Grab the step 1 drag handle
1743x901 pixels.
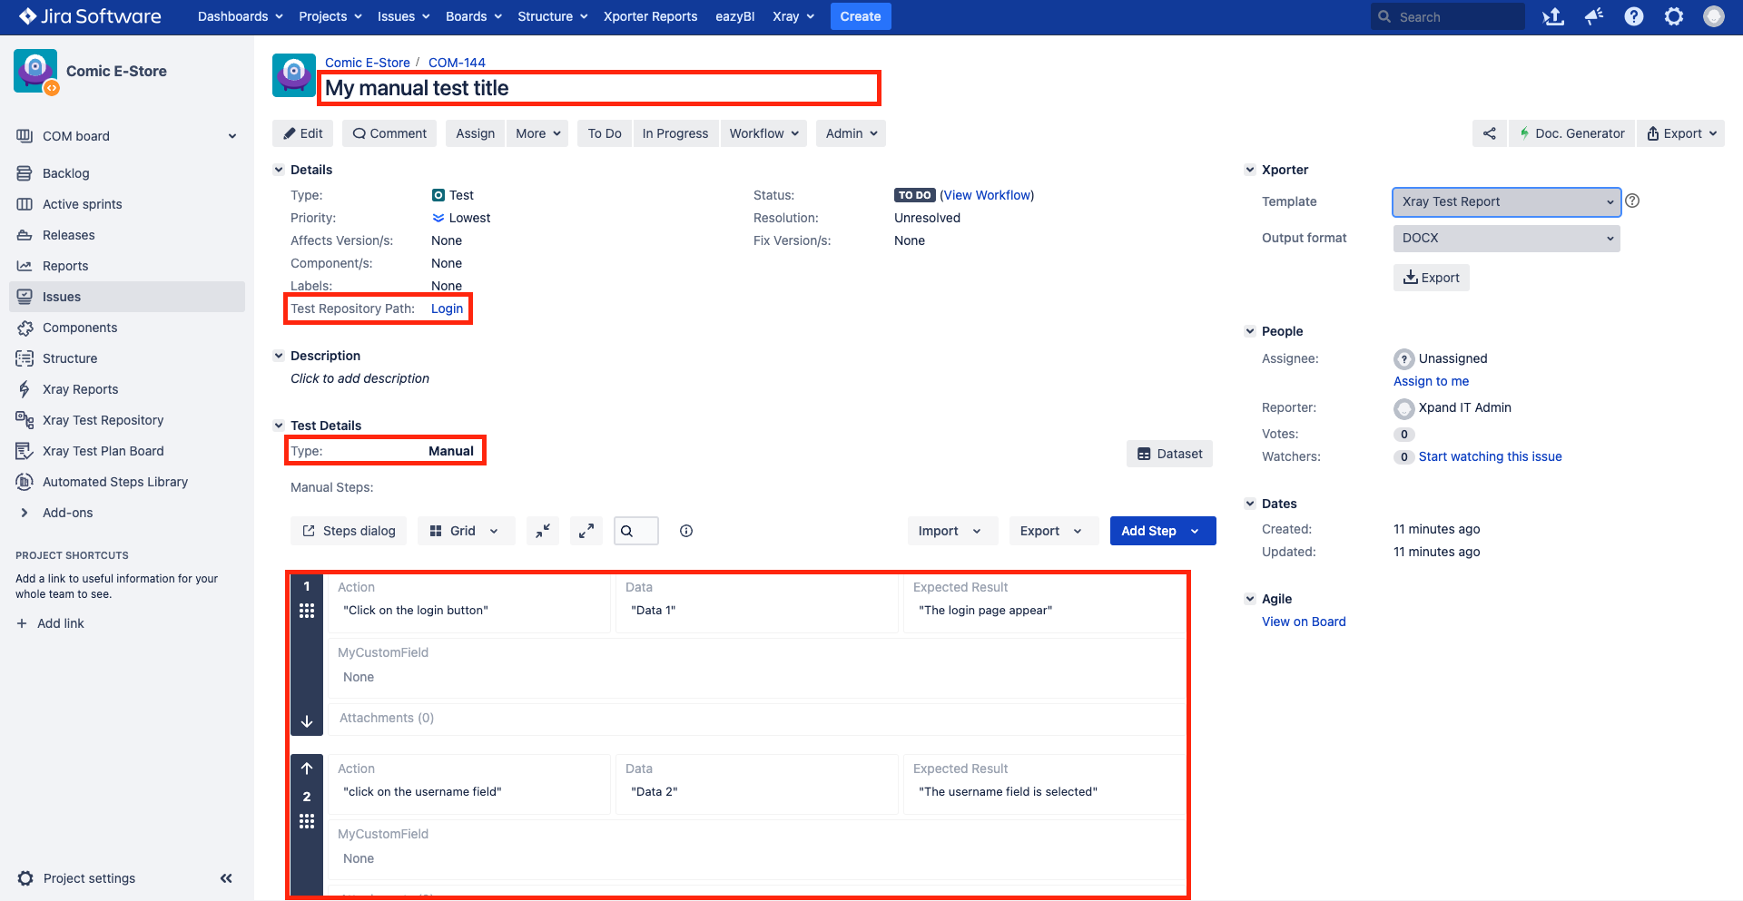(x=307, y=611)
